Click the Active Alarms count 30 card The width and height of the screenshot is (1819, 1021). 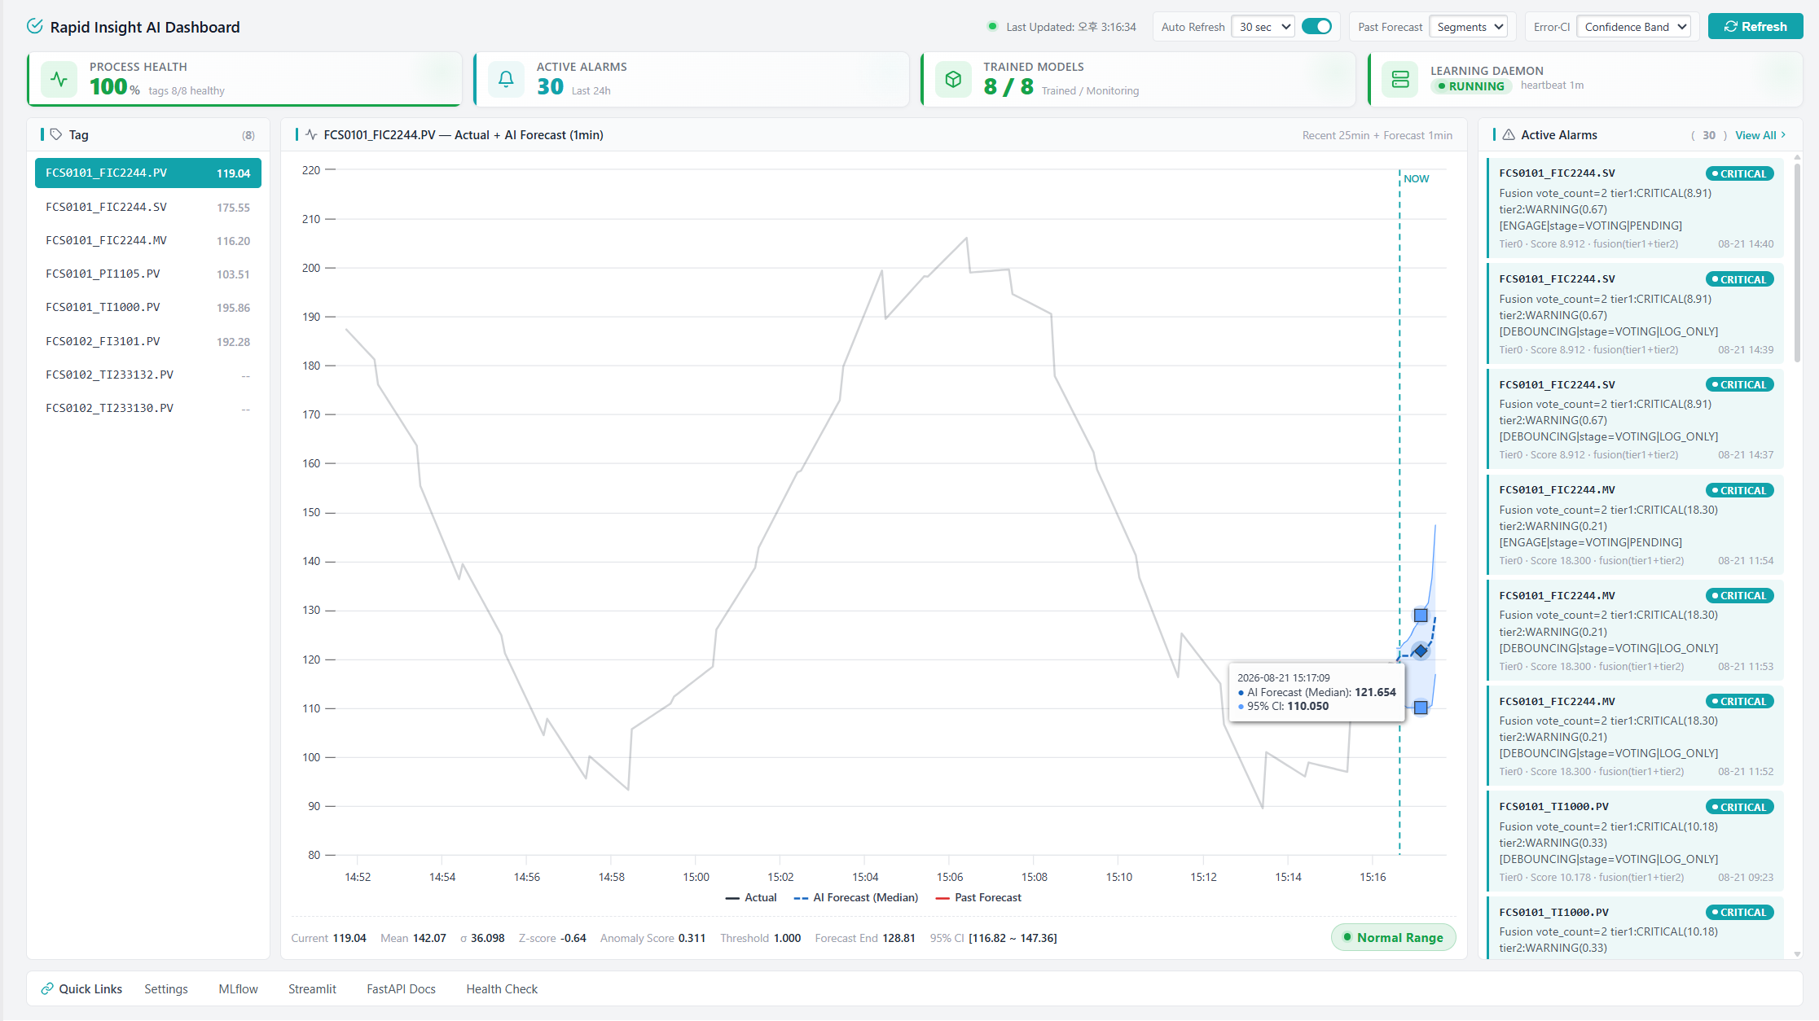(x=692, y=79)
